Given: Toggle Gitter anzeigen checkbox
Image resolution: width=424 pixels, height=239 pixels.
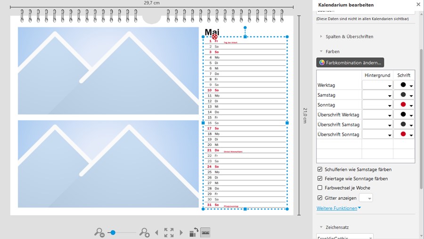Looking at the screenshot, I should [x=320, y=198].
